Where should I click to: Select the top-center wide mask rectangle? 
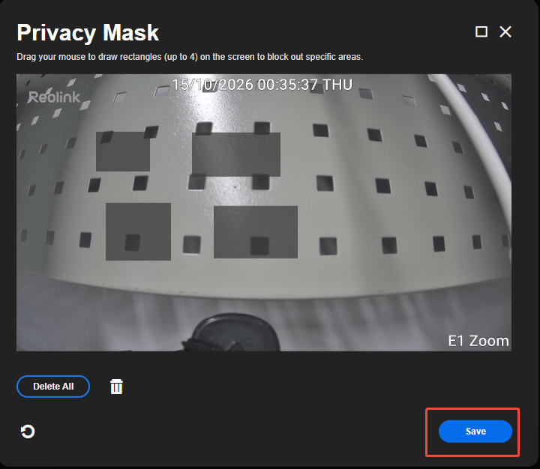tap(236, 154)
